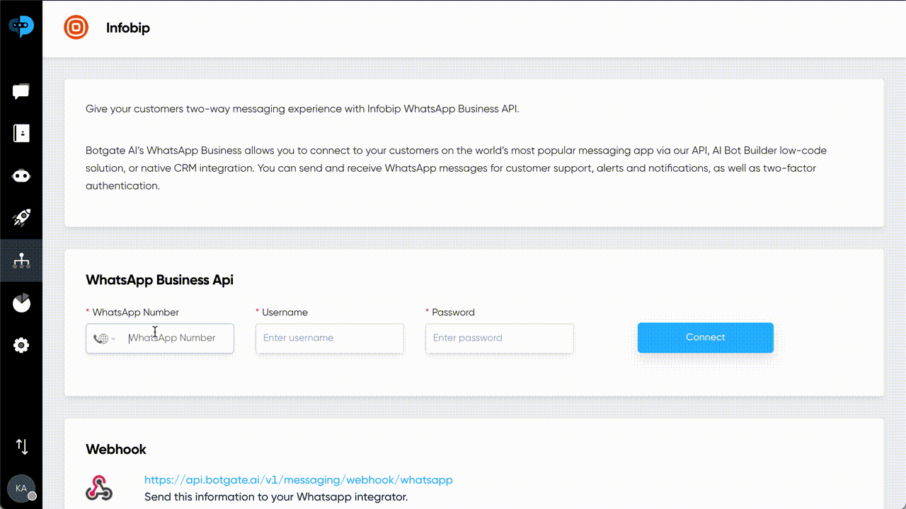Open the settings gear sidebar icon

21,346
